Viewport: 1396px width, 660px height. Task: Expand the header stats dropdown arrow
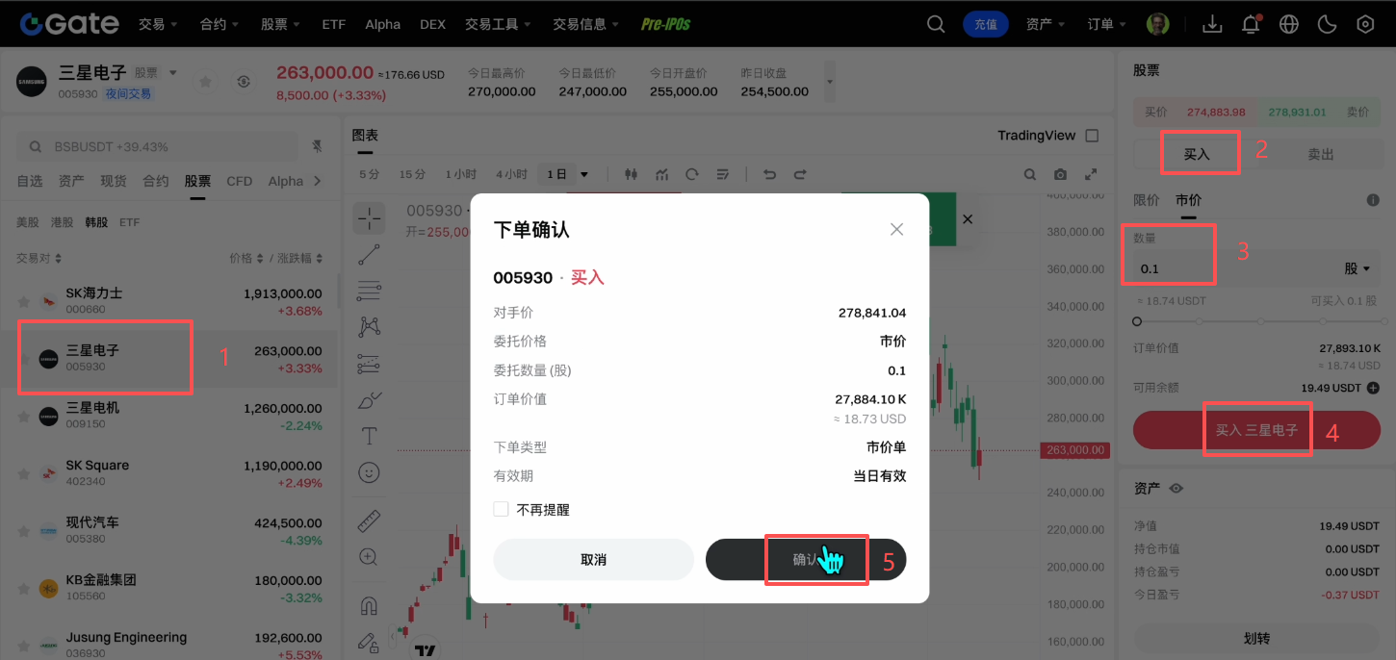[x=828, y=82]
